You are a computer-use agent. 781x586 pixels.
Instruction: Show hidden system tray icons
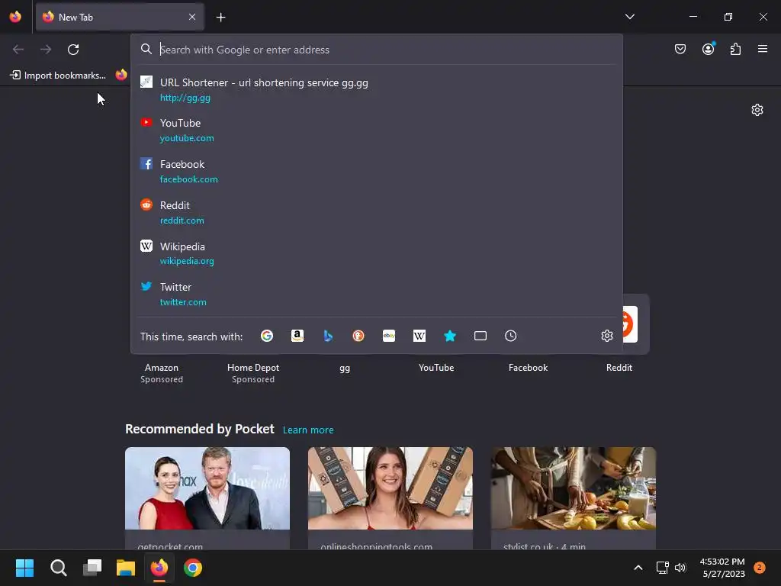tap(638, 568)
